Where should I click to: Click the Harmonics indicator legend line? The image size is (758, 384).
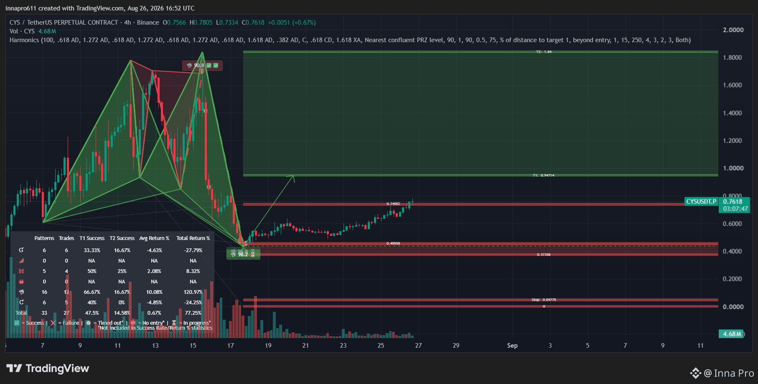[350, 40]
